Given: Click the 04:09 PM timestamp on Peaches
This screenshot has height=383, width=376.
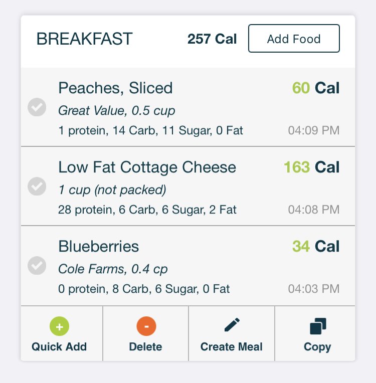Looking at the screenshot, I should point(314,130).
